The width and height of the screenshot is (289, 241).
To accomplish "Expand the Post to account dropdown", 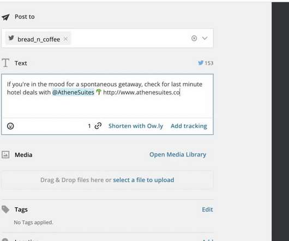I will coord(205,38).
